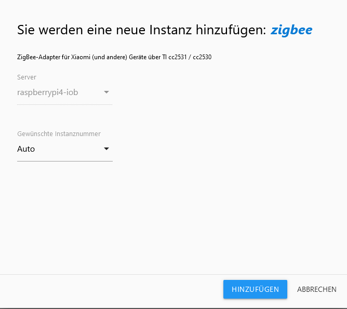Open the Gewünschte Instanznummer Auto dropdown

65,149
